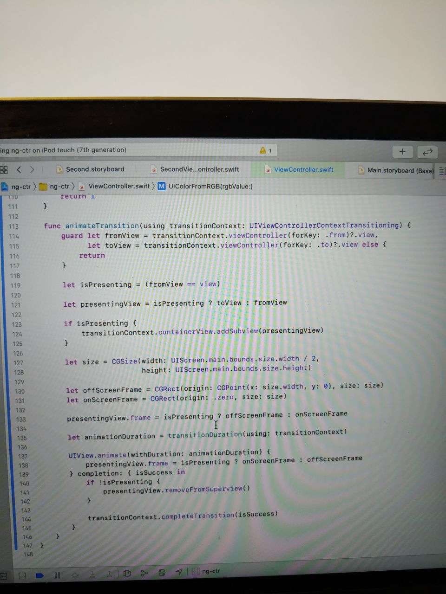Viewport: 446px width, 594px height.
Task: Click the Step Out debug button
Action: pos(109,574)
